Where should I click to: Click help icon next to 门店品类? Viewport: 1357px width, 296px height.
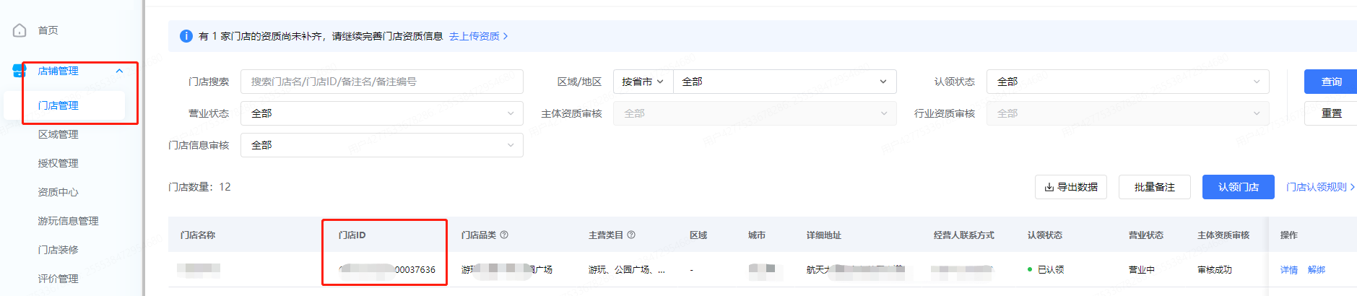[x=504, y=235]
